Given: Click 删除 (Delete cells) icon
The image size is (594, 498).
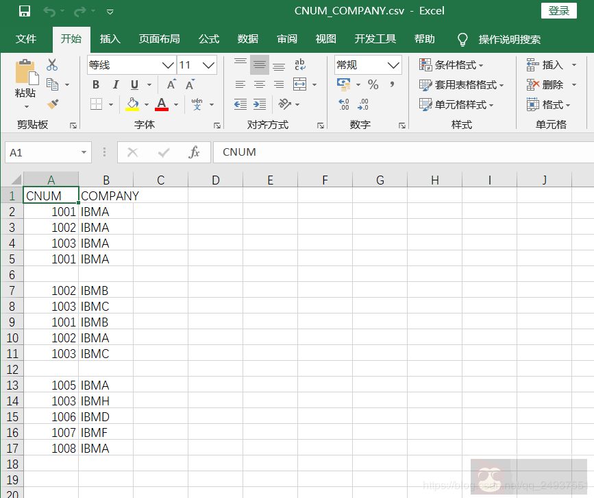Looking at the screenshot, I should pos(543,84).
